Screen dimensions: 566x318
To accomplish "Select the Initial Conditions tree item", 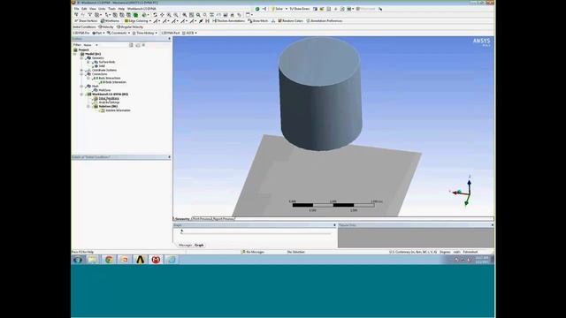I will click(x=109, y=98).
